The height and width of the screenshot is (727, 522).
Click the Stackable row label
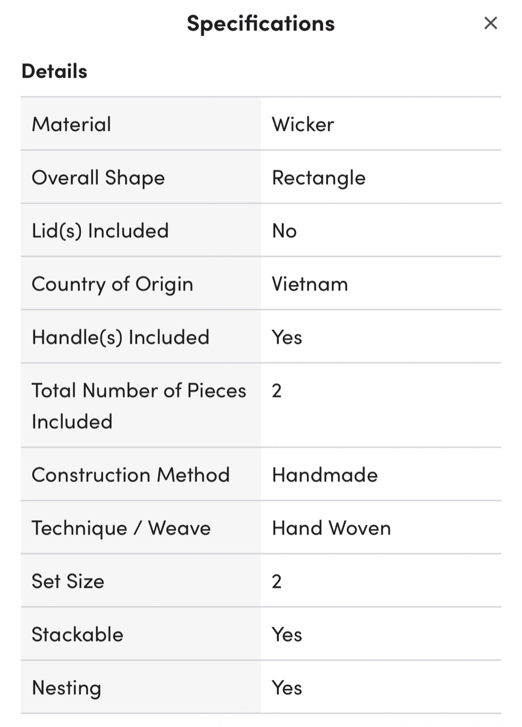[77, 635]
